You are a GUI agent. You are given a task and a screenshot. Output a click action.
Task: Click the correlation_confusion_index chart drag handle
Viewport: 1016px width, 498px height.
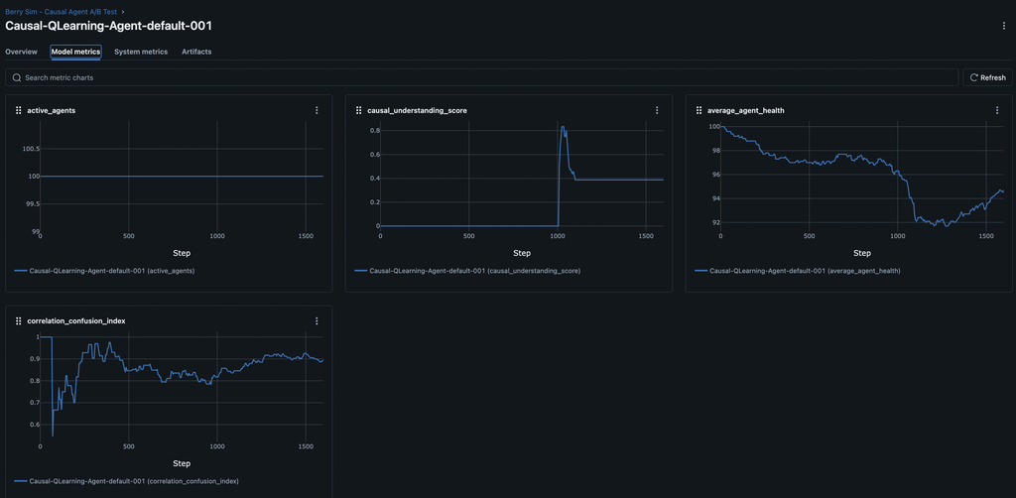click(x=18, y=321)
